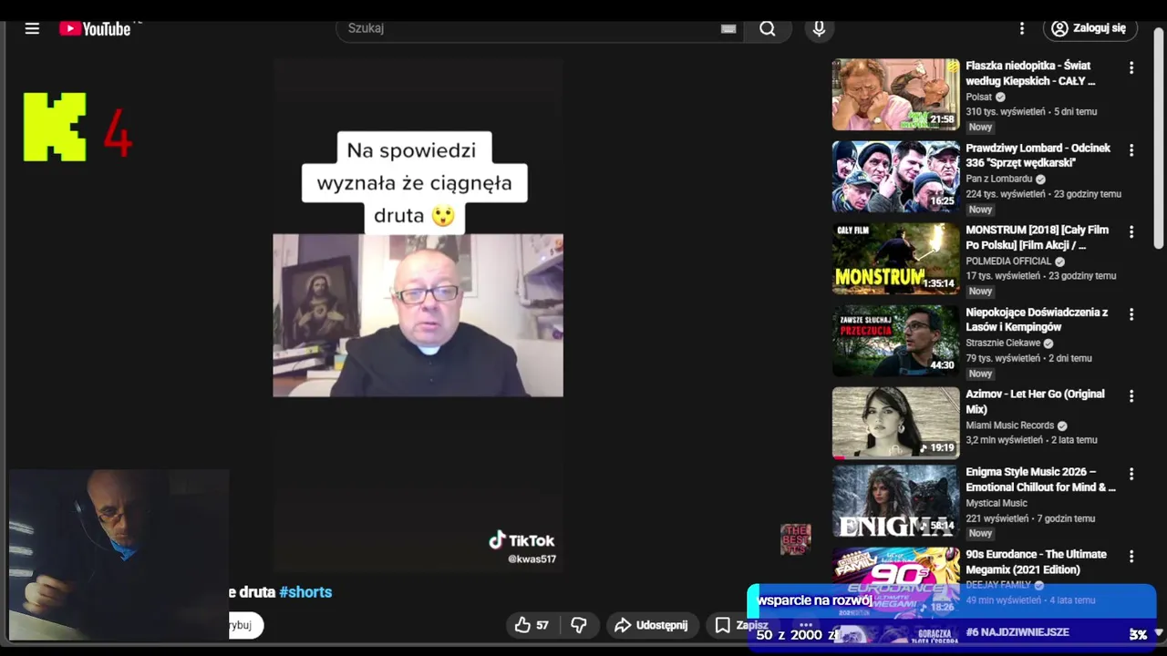This screenshot has height=656, width=1167.
Task: Start voice search with microphone icon
Action: [819, 28]
